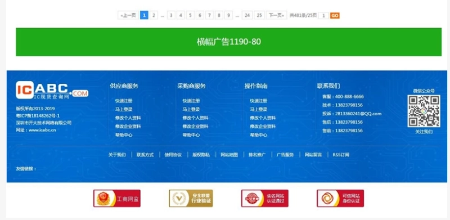Open 广告服务 in the footer navigation
Image resolution: width=450 pixels, height=220 pixels.
coord(285,155)
